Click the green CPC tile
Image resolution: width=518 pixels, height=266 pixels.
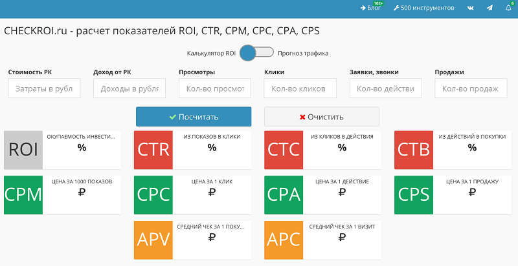click(x=153, y=195)
